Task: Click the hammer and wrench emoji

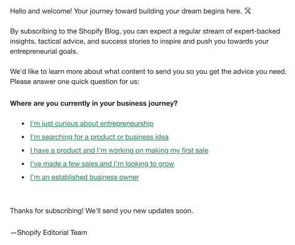Action: 247,11
